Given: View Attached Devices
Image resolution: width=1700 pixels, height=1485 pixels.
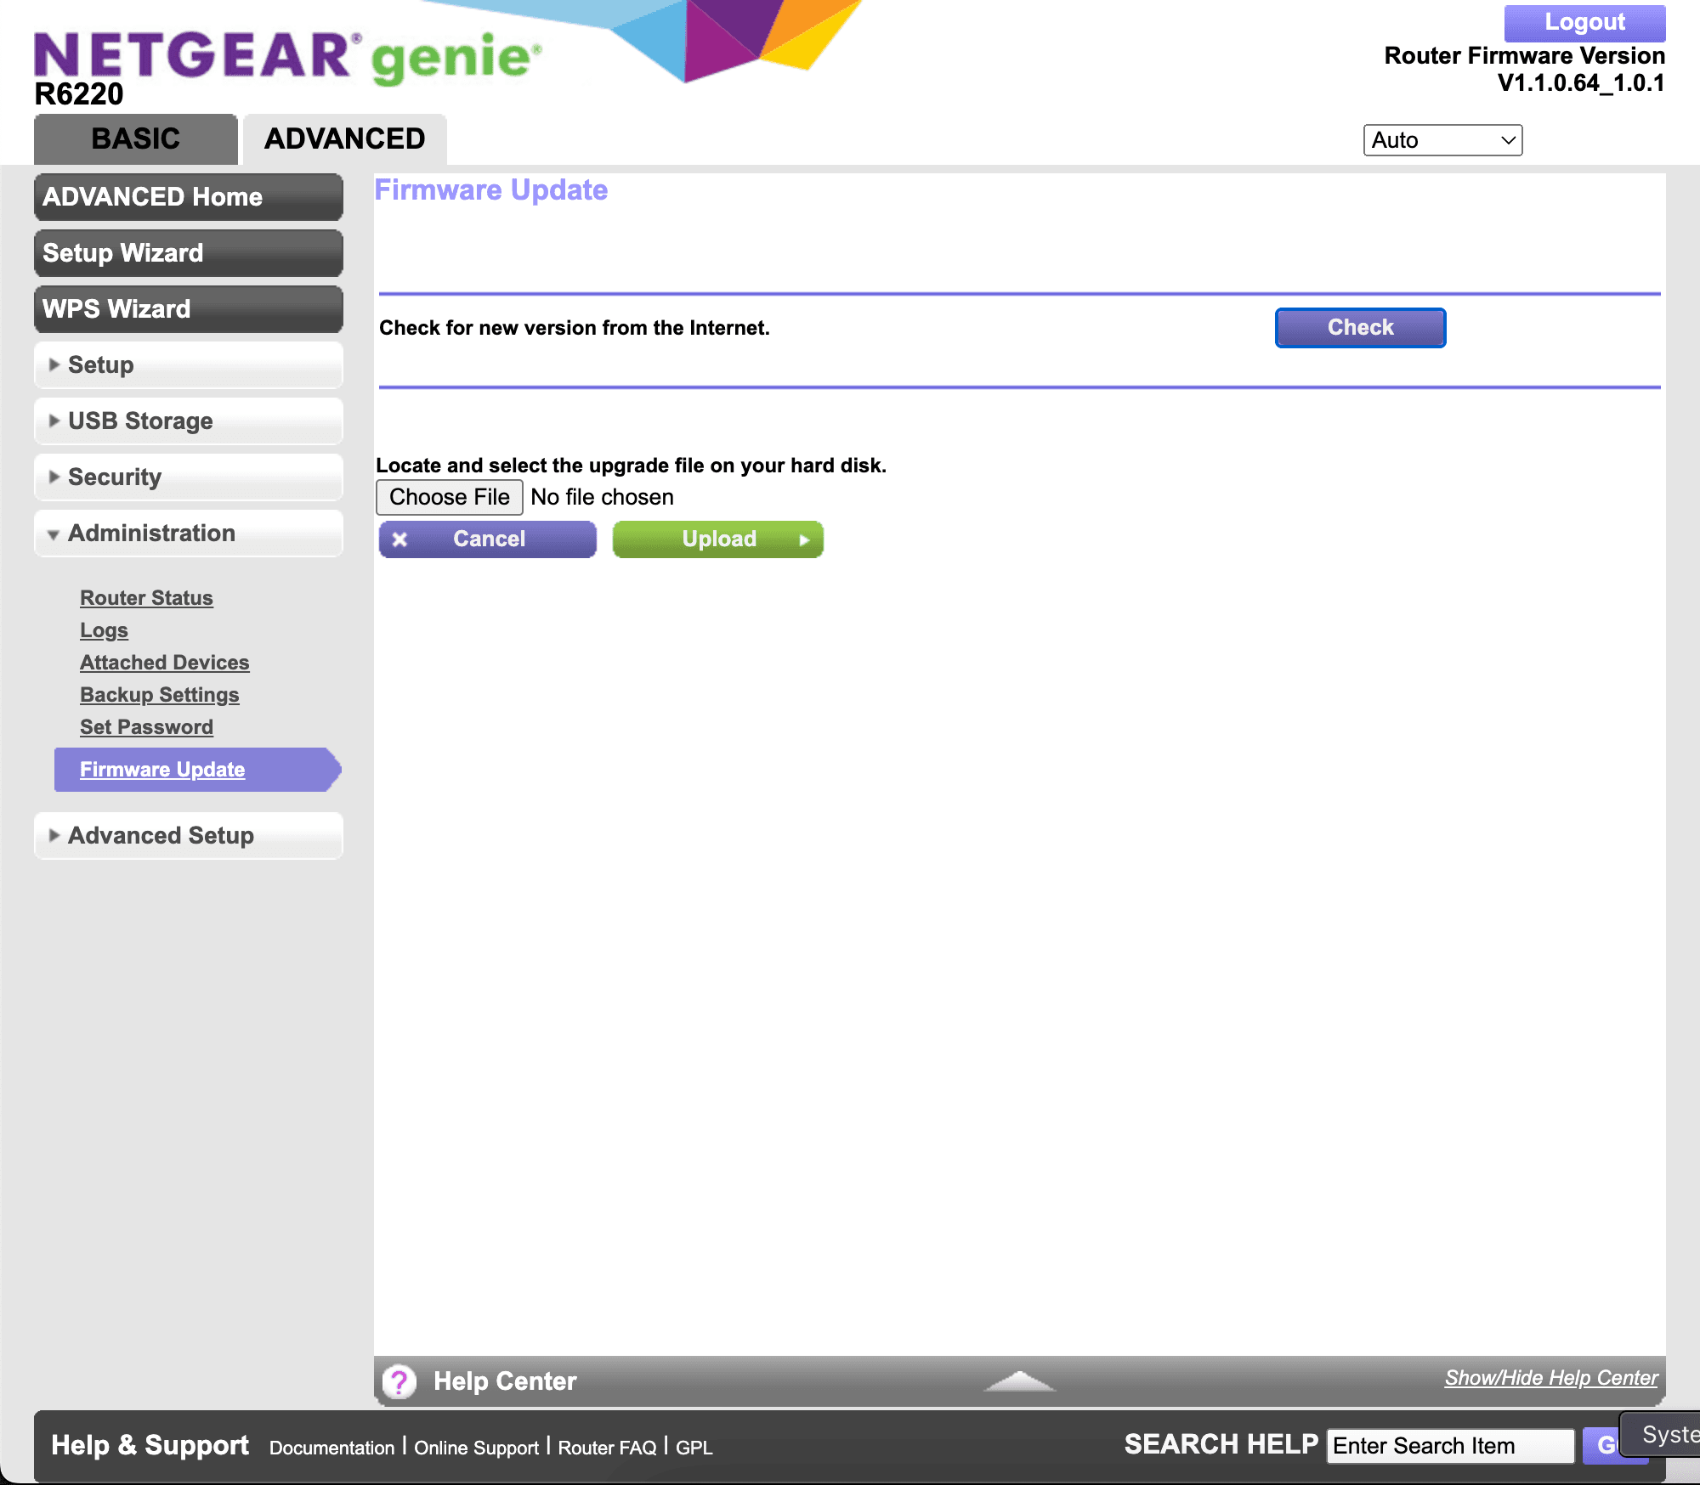Looking at the screenshot, I should 164,663.
